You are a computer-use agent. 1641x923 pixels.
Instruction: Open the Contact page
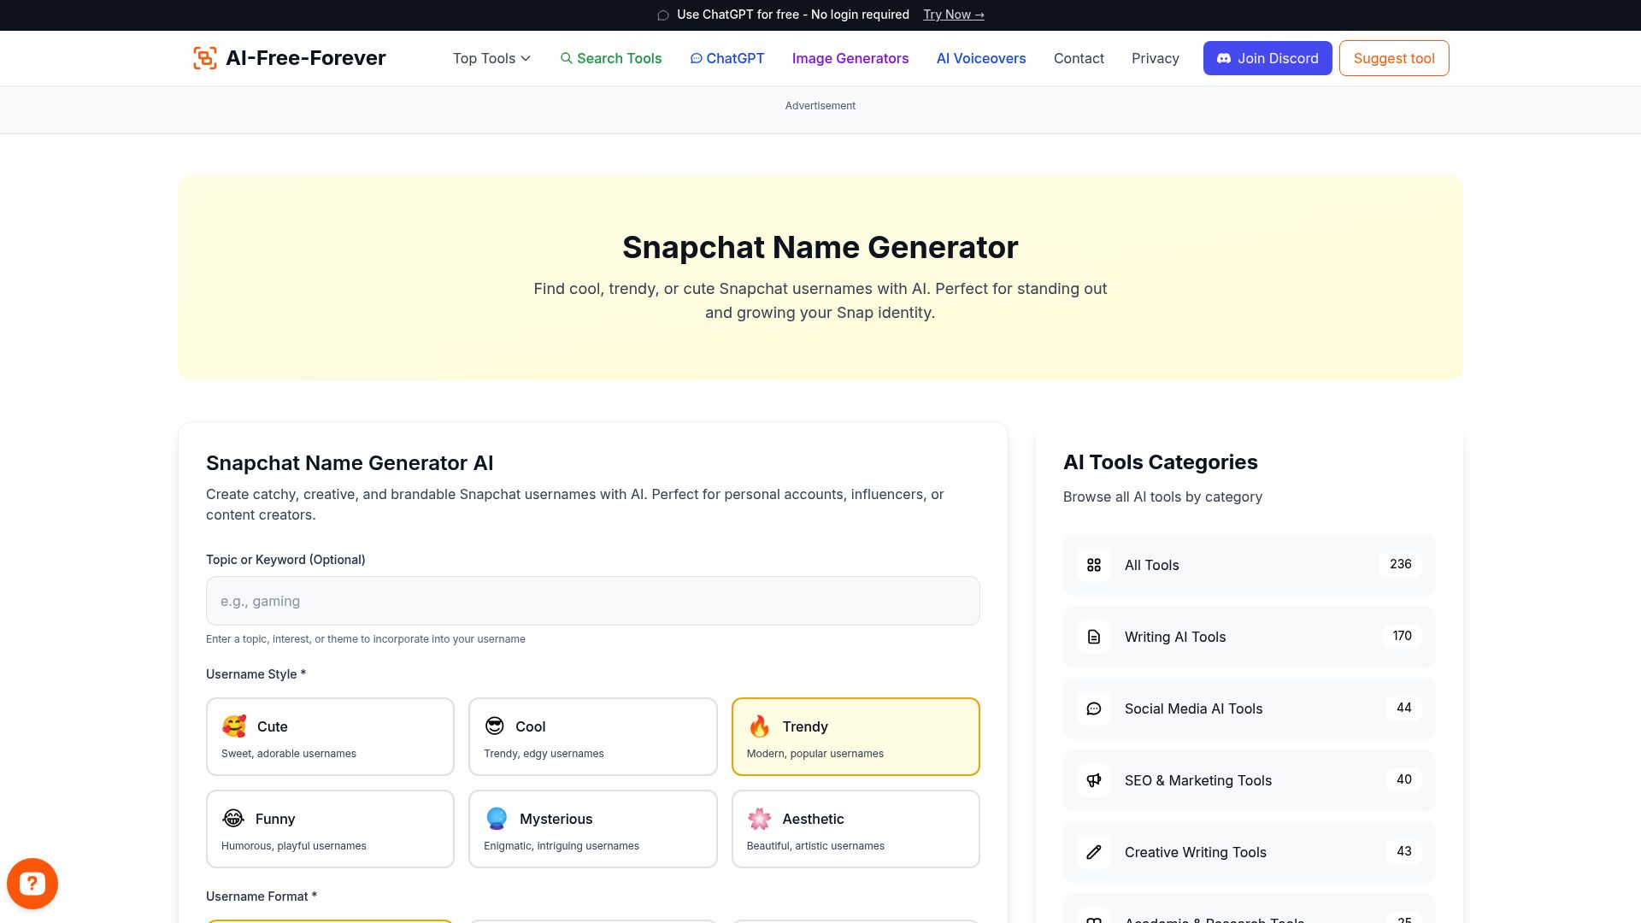click(x=1079, y=58)
